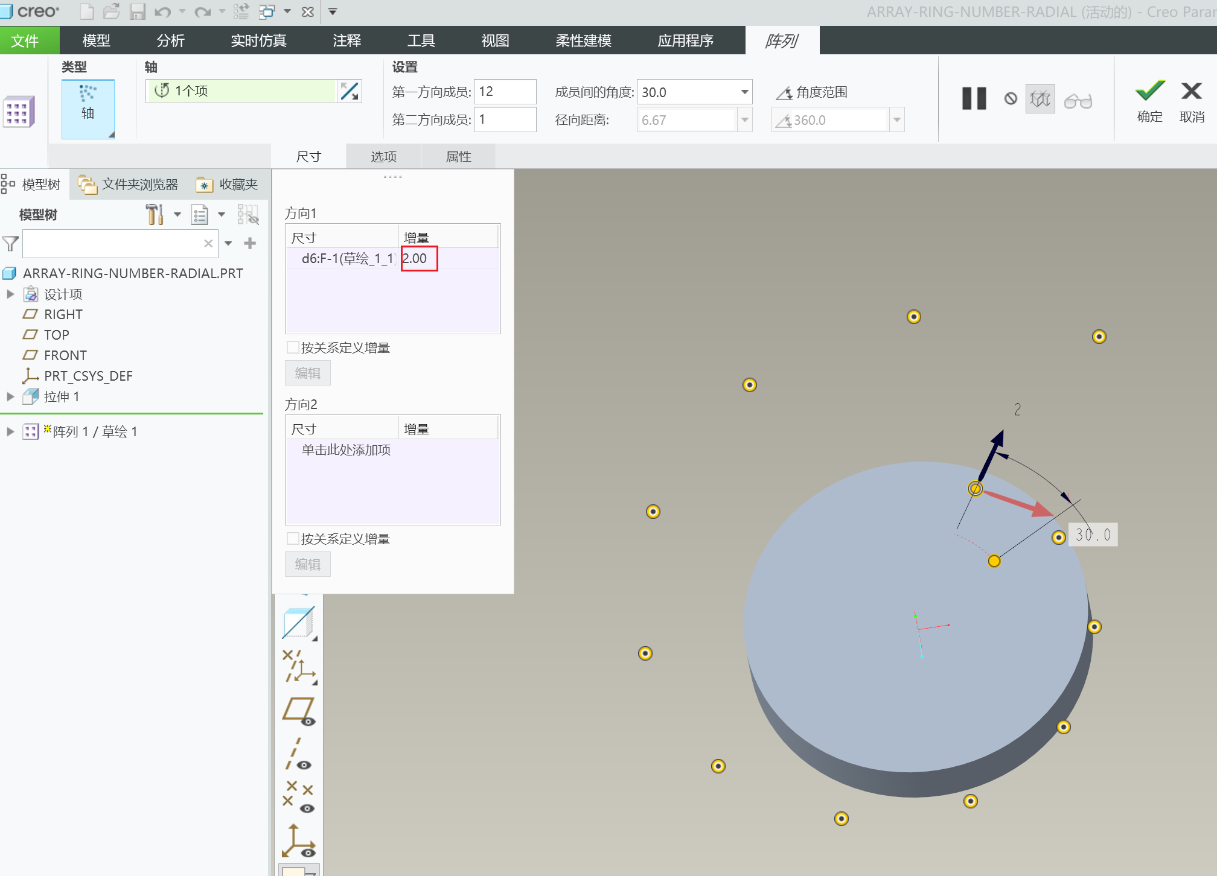This screenshot has height=876, width=1217.
Task: Expand the 拉伸 1 feature node
Action: [x=10, y=396]
